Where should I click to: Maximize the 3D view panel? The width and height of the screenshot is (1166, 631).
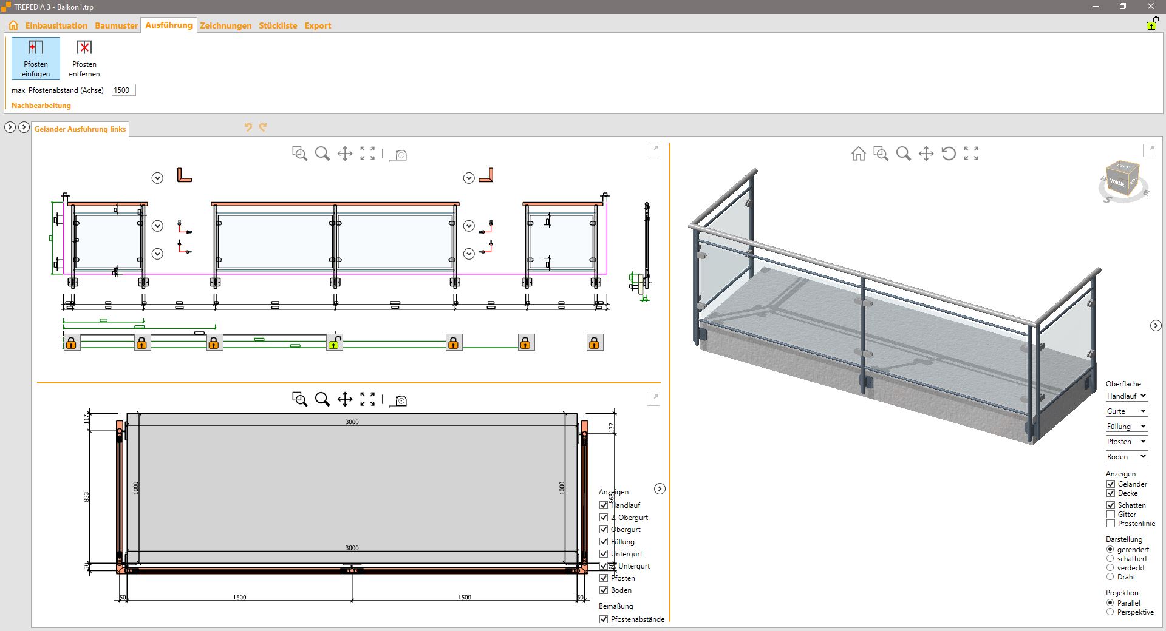pos(1149,150)
